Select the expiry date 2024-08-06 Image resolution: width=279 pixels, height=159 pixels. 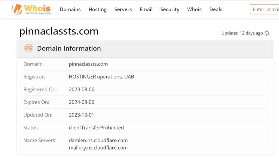(82, 102)
